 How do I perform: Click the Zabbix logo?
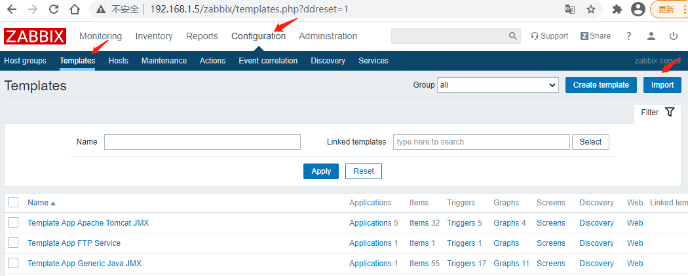click(x=35, y=36)
